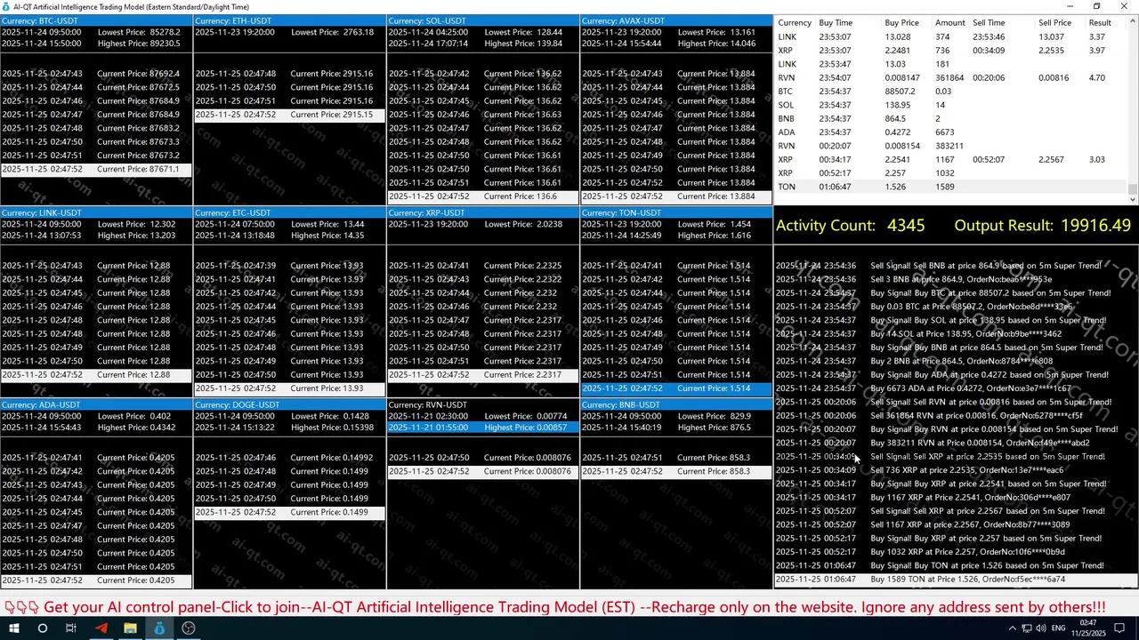Open the Windows Start menu
The height and width of the screenshot is (640, 1139).
14,628
